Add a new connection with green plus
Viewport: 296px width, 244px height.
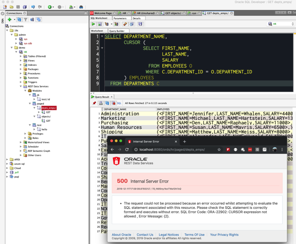point(10,19)
